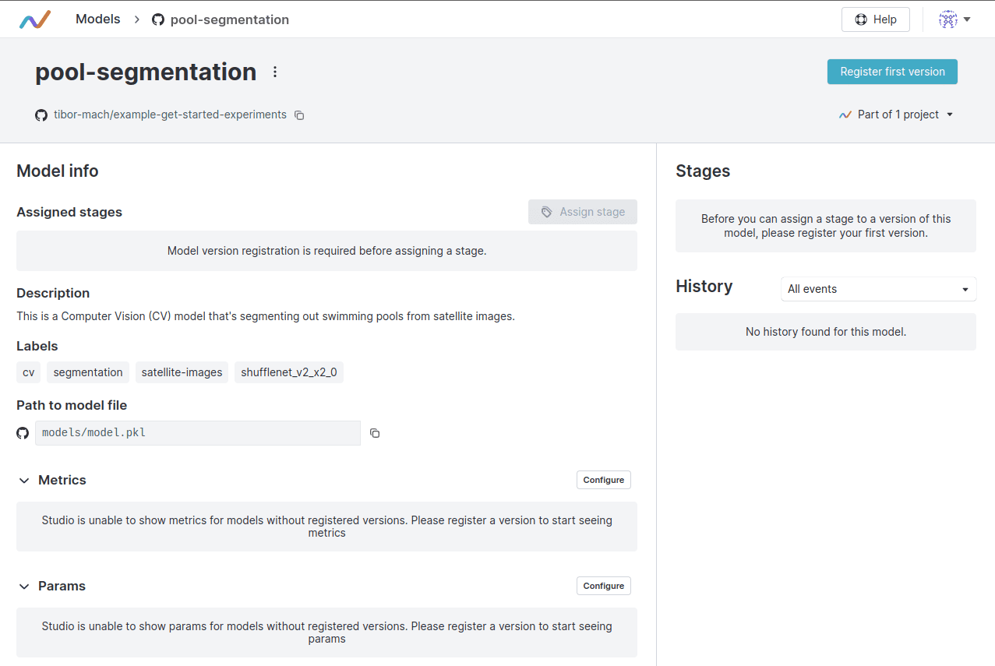
Task: Configure the Metrics section
Action: [603, 480]
